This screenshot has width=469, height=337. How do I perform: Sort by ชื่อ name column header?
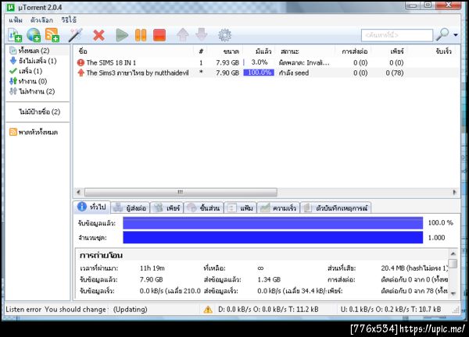(83, 51)
